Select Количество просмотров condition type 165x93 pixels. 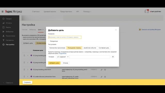[57, 48]
